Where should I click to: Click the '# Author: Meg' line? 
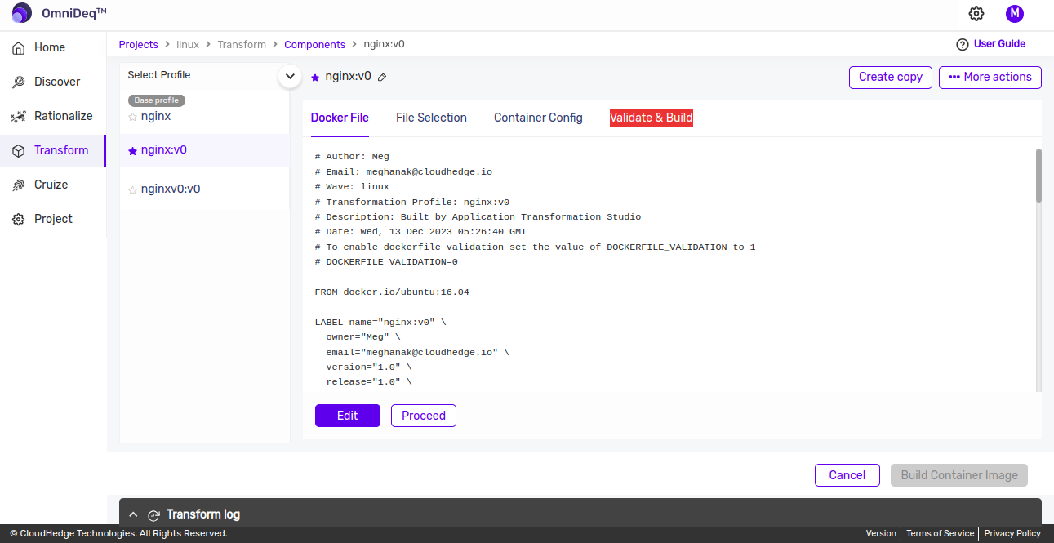(x=352, y=156)
